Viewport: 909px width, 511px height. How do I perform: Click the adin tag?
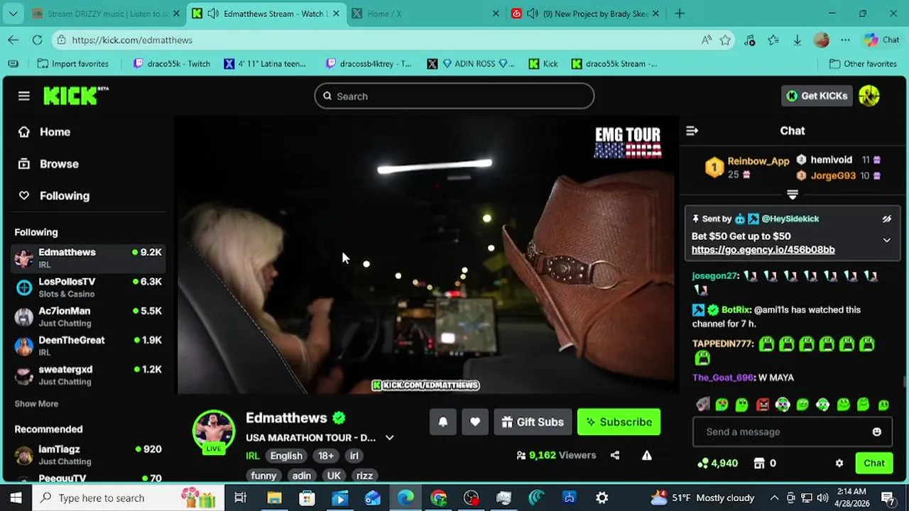pos(302,476)
